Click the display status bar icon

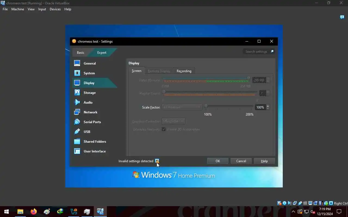click(x=310, y=203)
